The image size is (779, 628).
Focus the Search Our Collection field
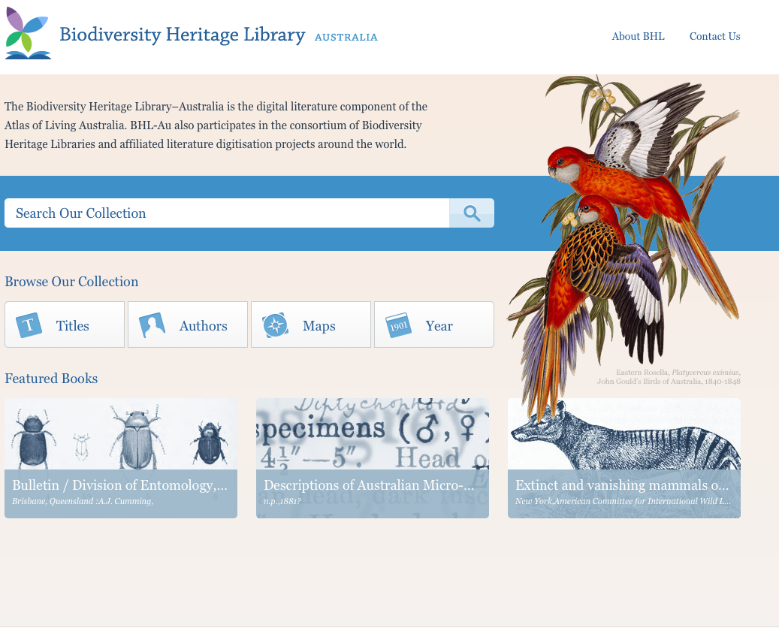pos(227,213)
